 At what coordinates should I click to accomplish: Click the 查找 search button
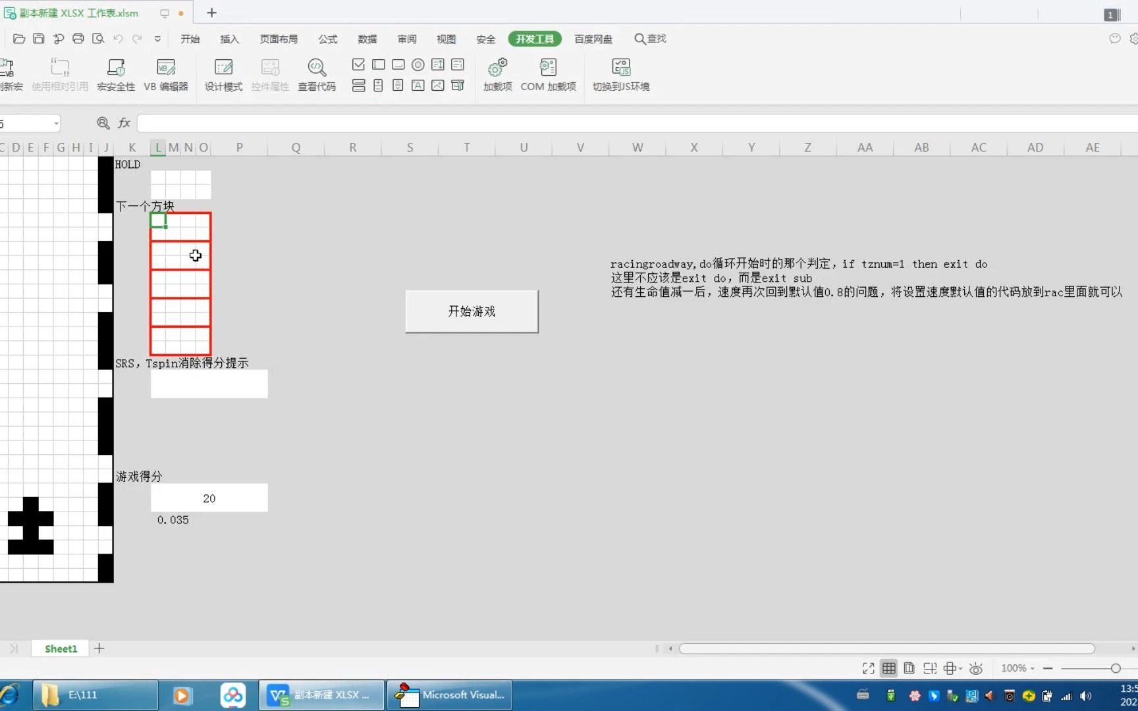[650, 39]
